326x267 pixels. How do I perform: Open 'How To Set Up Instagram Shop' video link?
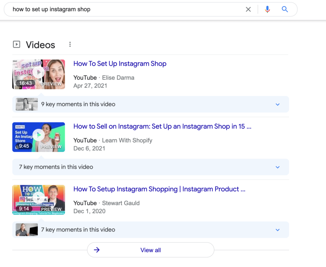pos(120,64)
